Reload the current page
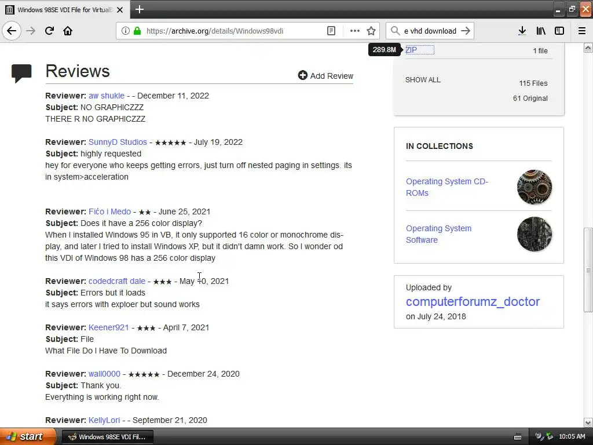593x445 pixels. [x=49, y=31]
